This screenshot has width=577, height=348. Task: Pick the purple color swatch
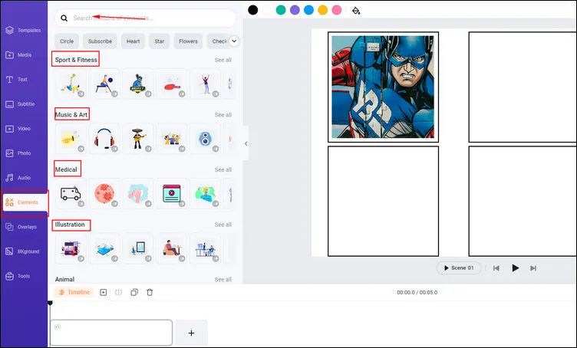pos(295,10)
